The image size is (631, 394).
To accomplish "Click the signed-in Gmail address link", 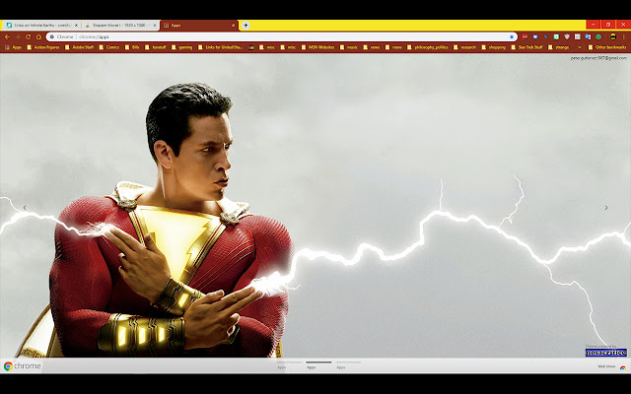I will pos(598,58).
